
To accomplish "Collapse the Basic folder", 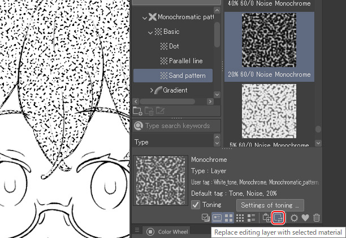I will tap(150, 33).
